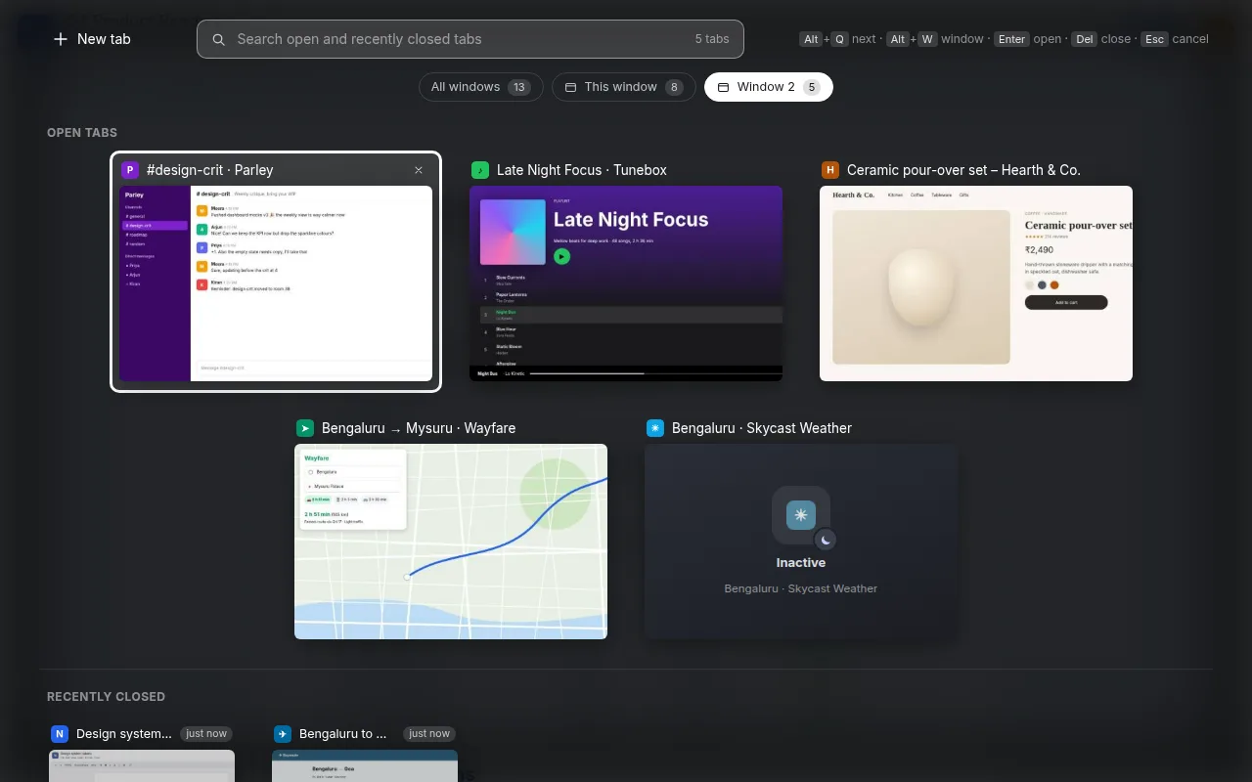Click the purple Parley favicon on the #design-crit card
Screen dimensions: 1252x782
(x=130, y=170)
